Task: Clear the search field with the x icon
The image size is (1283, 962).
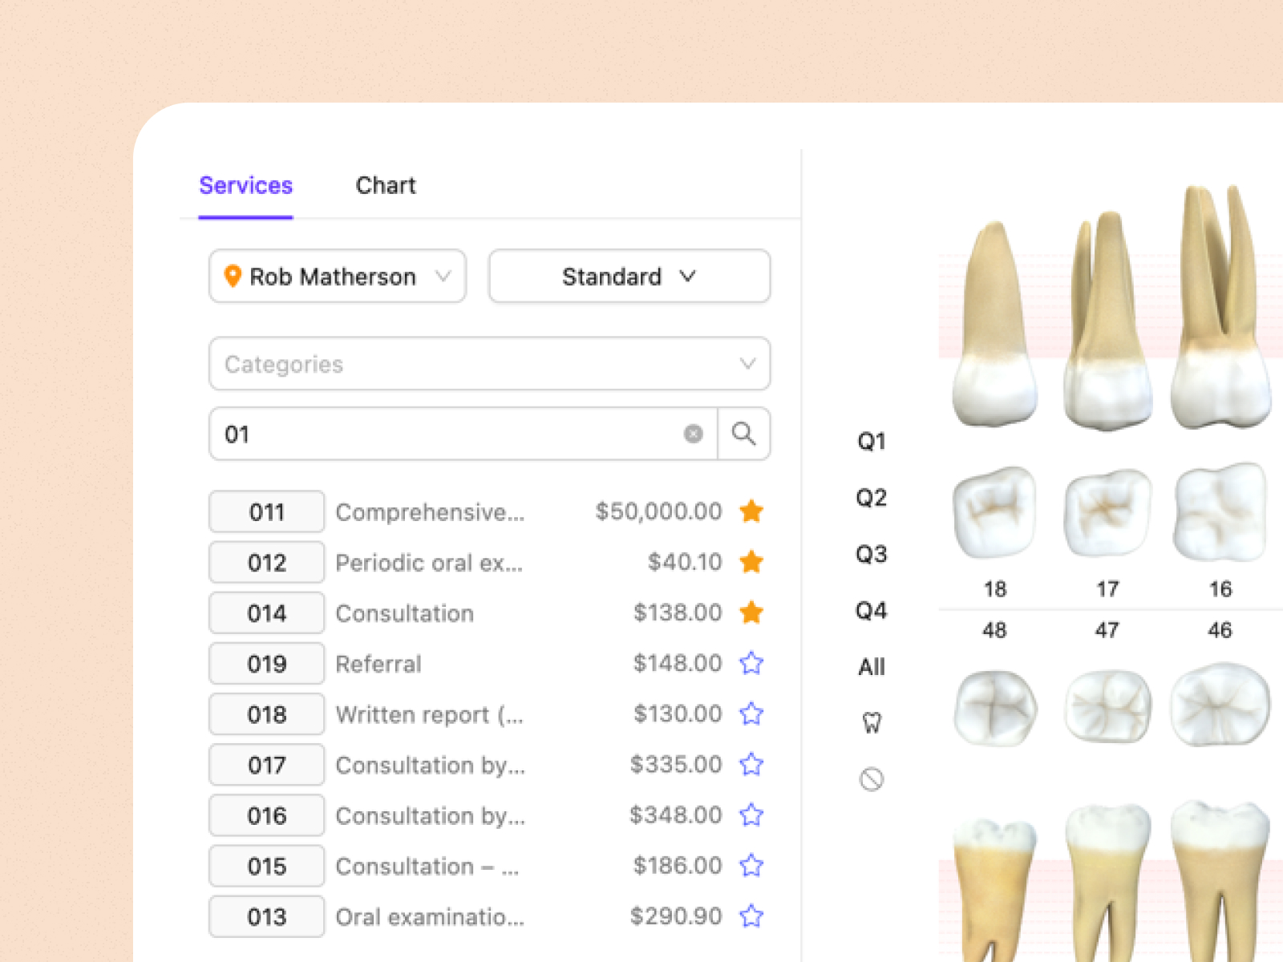Action: point(693,434)
